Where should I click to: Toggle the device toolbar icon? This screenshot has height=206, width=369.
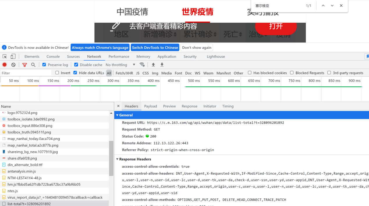13,57
